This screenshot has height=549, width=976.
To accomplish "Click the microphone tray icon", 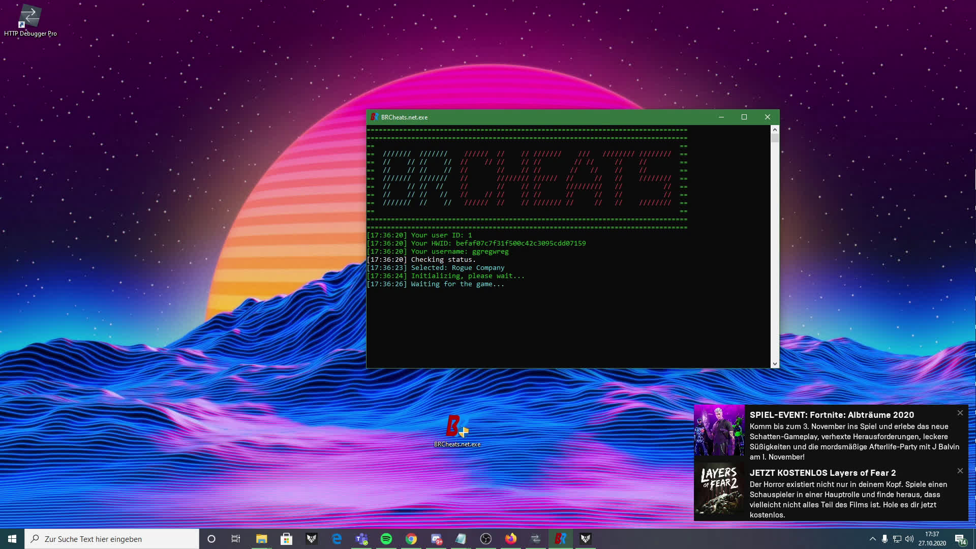I will [x=884, y=539].
